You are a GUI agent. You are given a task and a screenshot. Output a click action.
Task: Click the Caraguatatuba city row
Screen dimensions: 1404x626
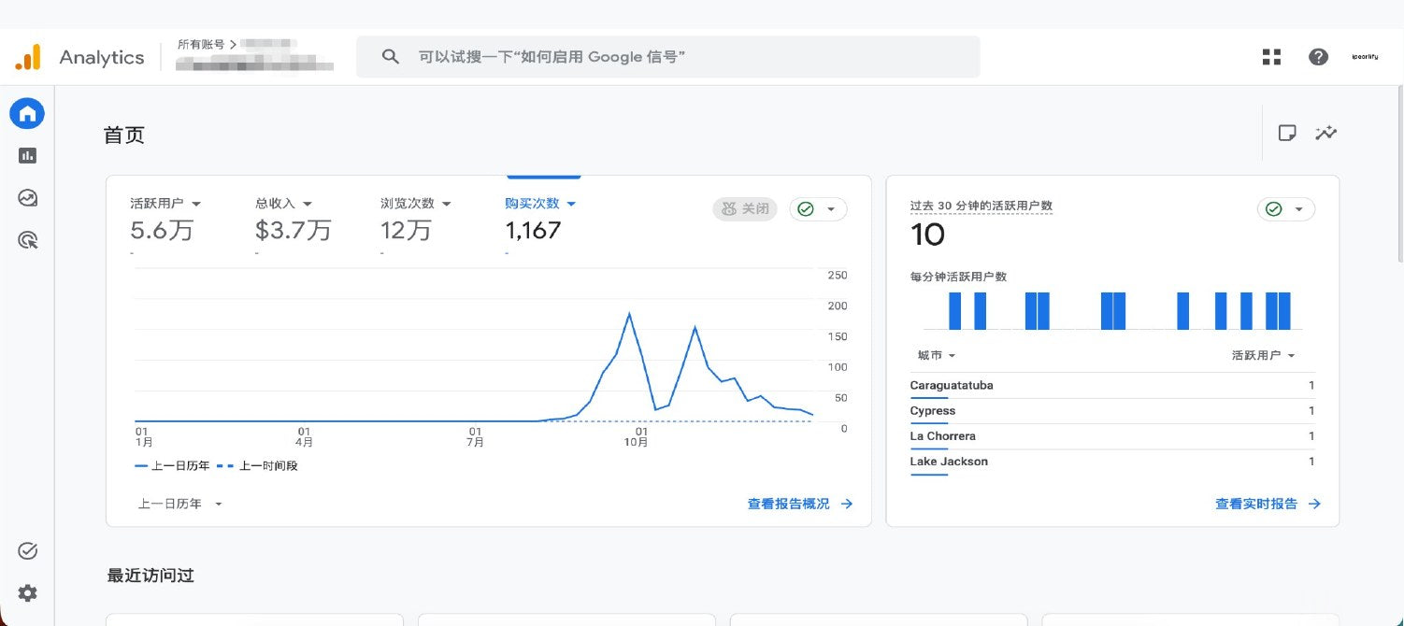(1112, 386)
